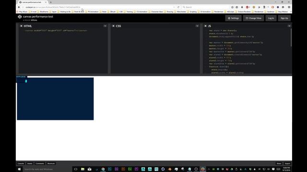This screenshot has height=172, width=307.
Task: Open the Settings button in the header
Action: click(x=234, y=18)
